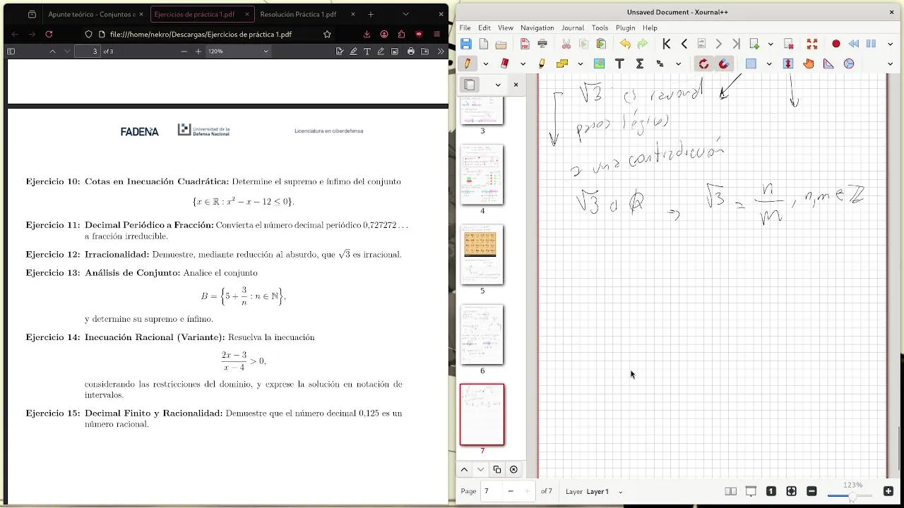Image resolution: width=904 pixels, height=508 pixels.
Task: Open selection tool dropdown arrow
Action: point(769,64)
